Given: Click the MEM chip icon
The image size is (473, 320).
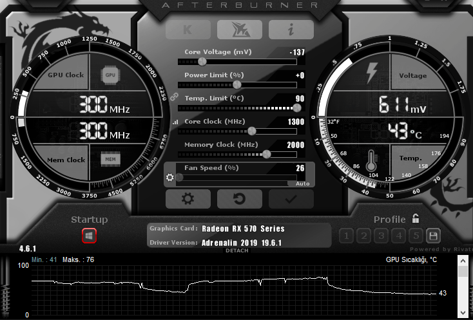Looking at the screenshot, I should coord(110,160).
